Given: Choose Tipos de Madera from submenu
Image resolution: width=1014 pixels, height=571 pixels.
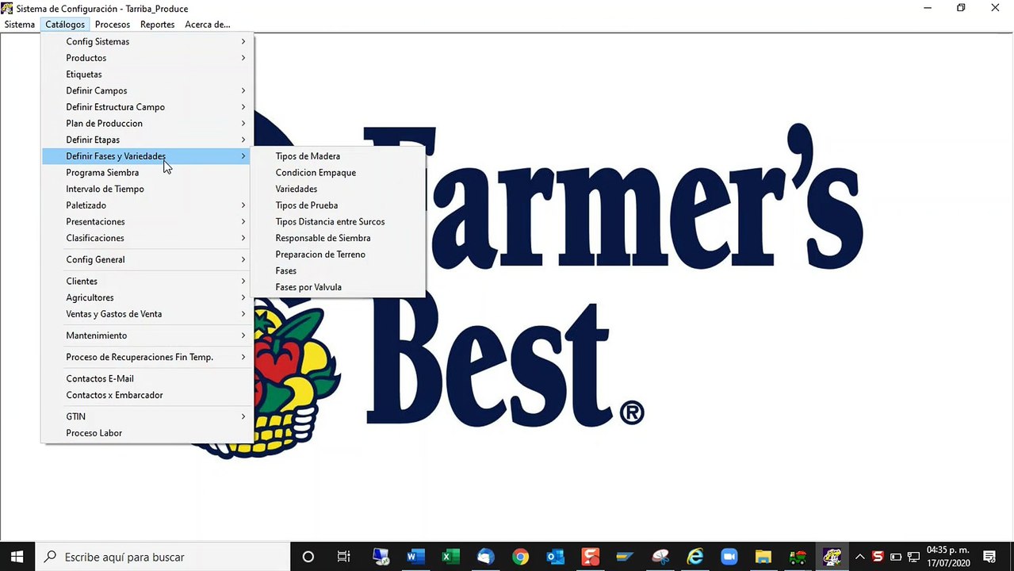Looking at the screenshot, I should point(339,156).
